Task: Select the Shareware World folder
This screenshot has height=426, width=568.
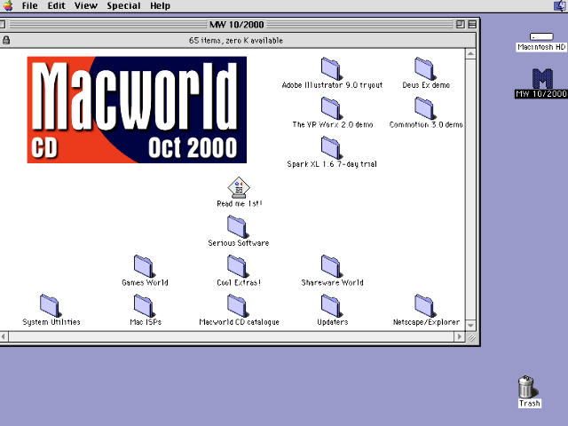Action: click(331, 266)
